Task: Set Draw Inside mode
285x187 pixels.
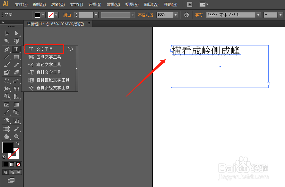Action: click(x=18, y=172)
